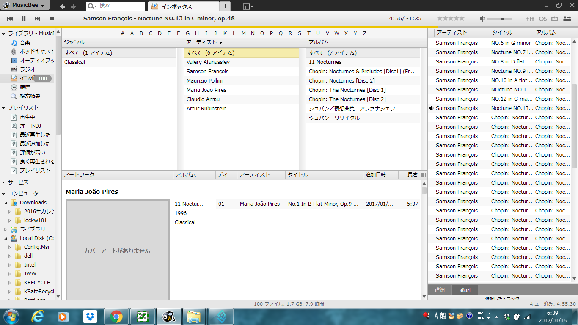Mute sound with the speaker icon
The height and width of the screenshot is (325, 578).
[x=482, y=19]
